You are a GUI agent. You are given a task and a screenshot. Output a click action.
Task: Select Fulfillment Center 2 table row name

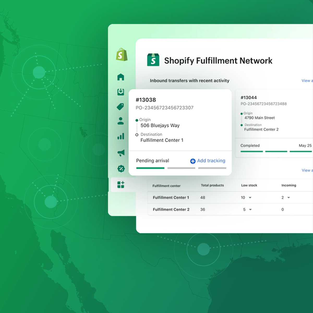coord(171,209)
